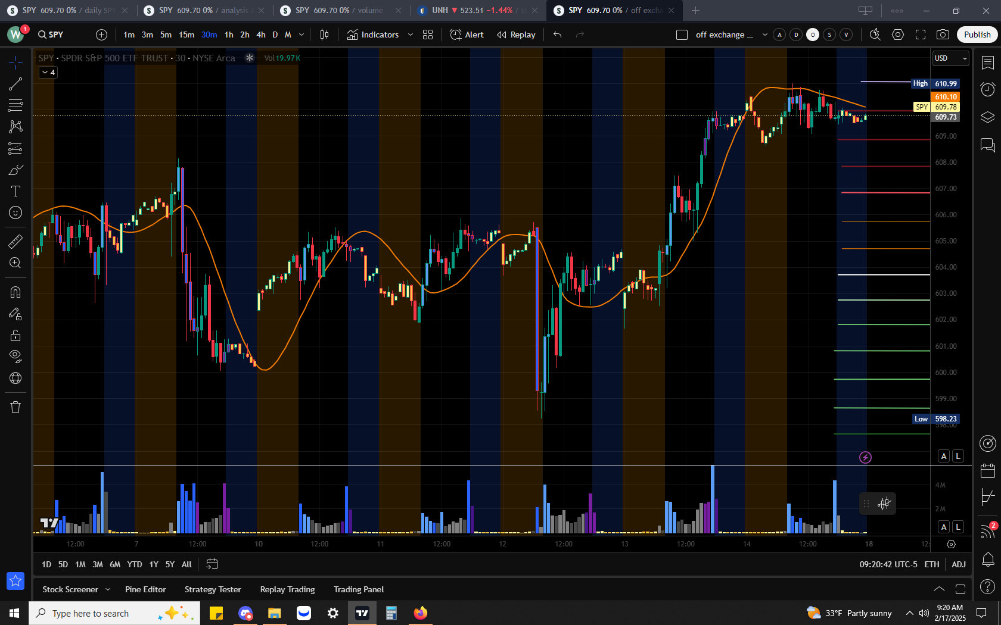1001x625 pixels.
Task: Switch to the SPY volume tab
Action: tap(342, 10)
